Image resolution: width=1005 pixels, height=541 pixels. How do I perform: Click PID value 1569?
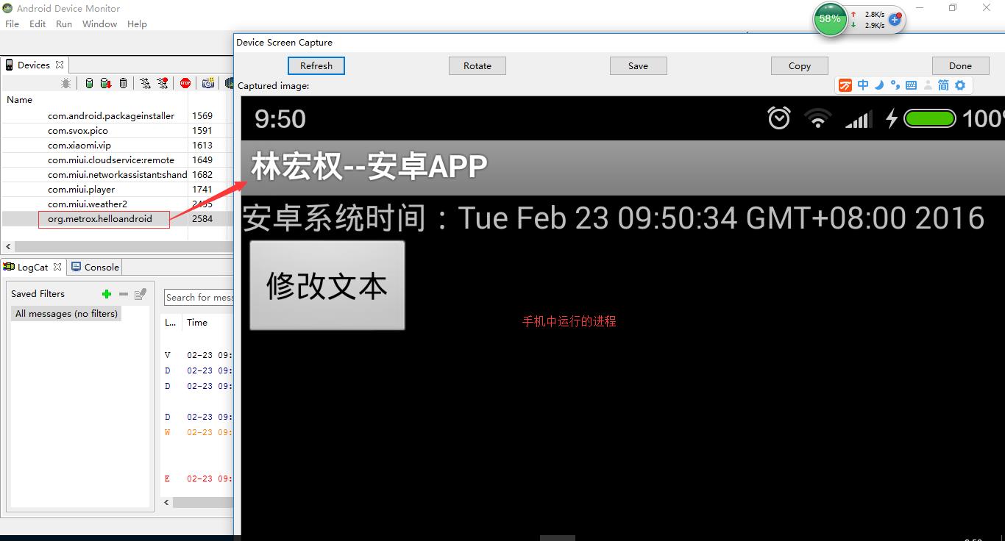point(202,115)
